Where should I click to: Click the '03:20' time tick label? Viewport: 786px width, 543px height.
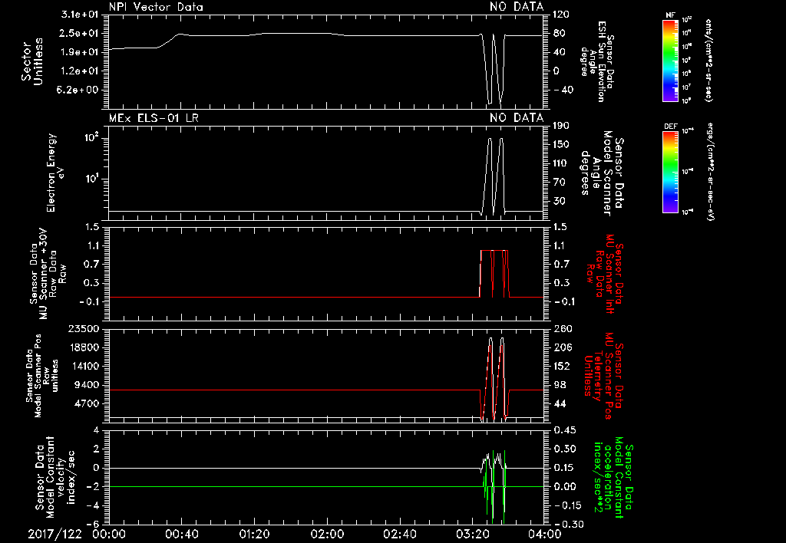tap(472, 534)
